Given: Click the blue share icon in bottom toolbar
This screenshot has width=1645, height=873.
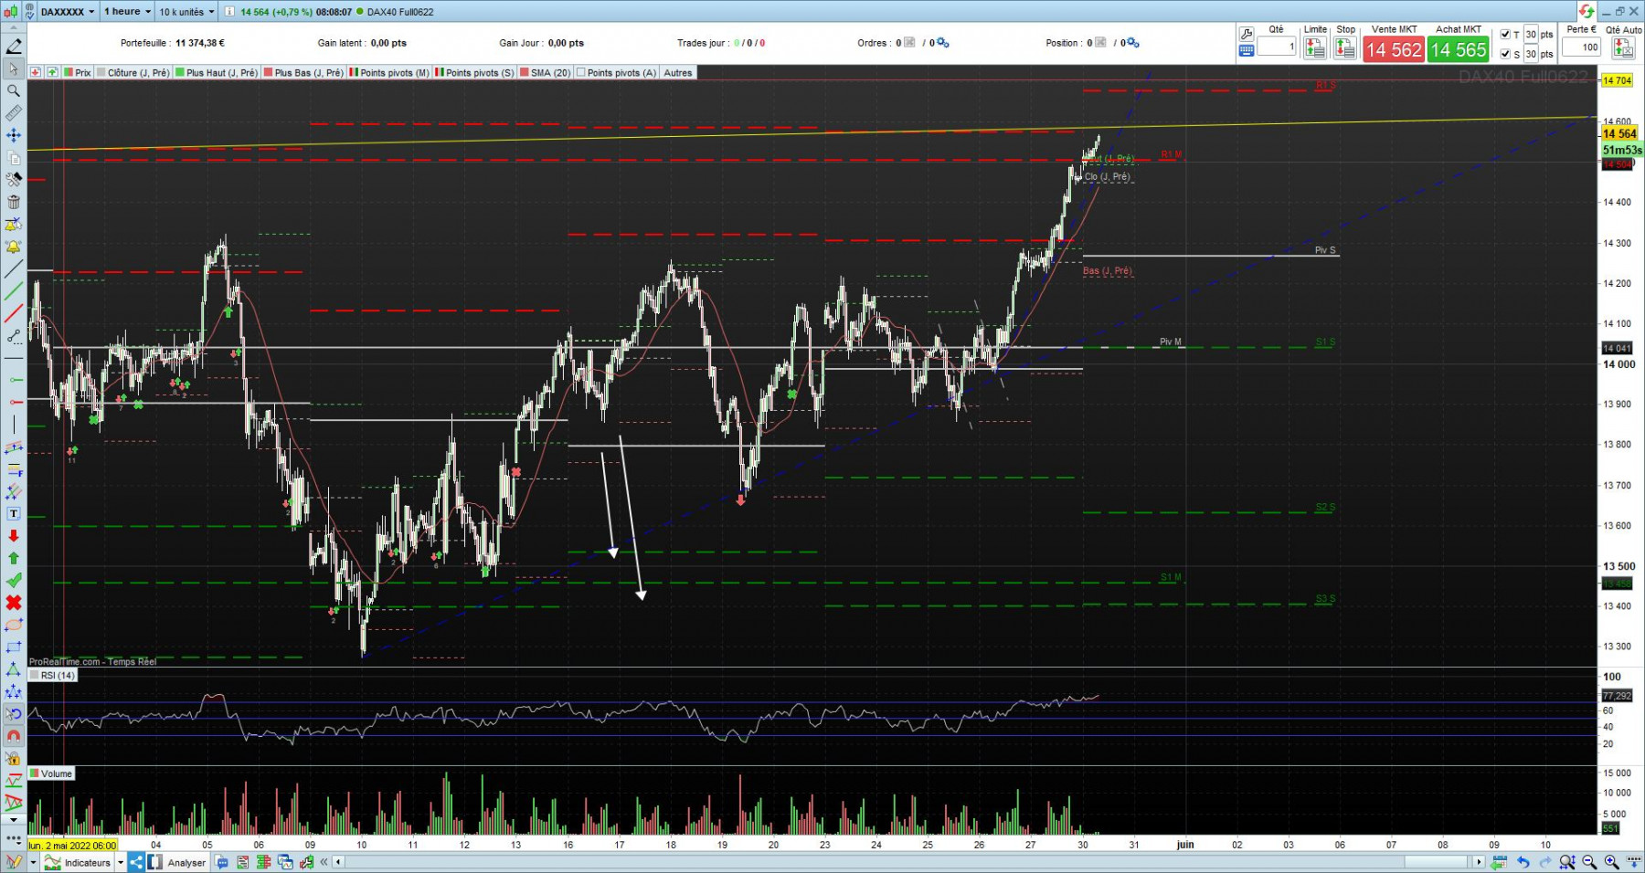Looking at the screenshot, I should pyautogui.click(x=135, y=862).
